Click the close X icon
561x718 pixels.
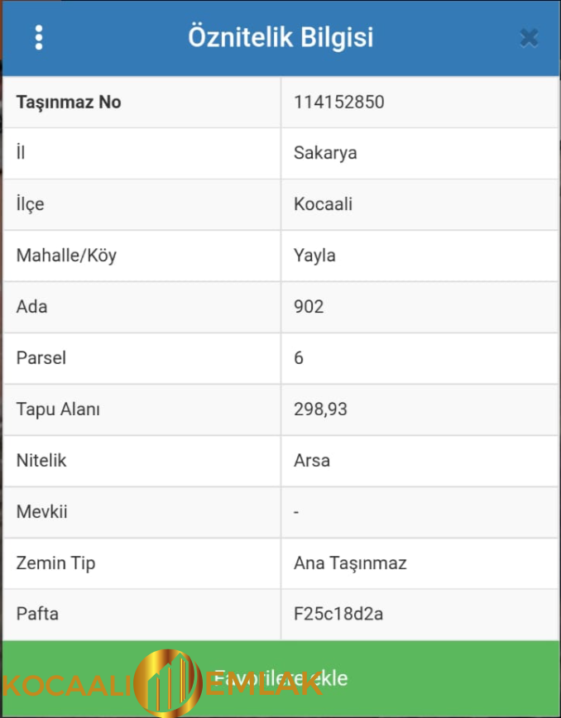(529, 37)
